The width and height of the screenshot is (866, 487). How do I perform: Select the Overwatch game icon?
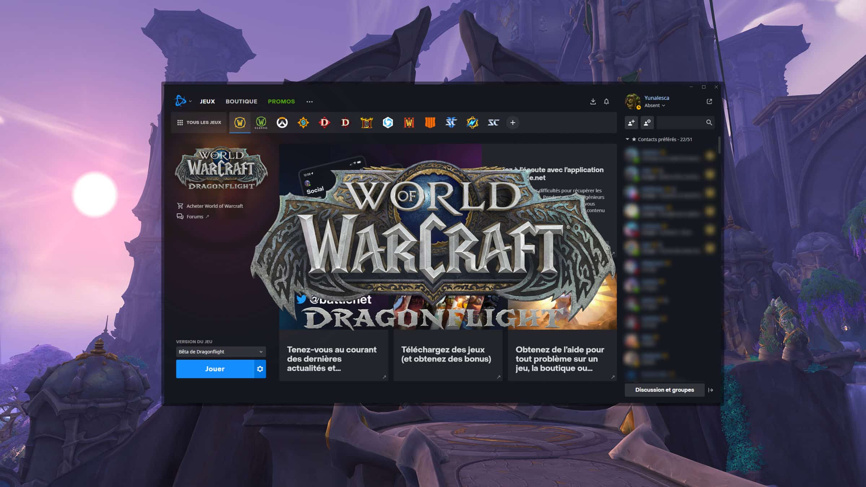click(282, 123)
